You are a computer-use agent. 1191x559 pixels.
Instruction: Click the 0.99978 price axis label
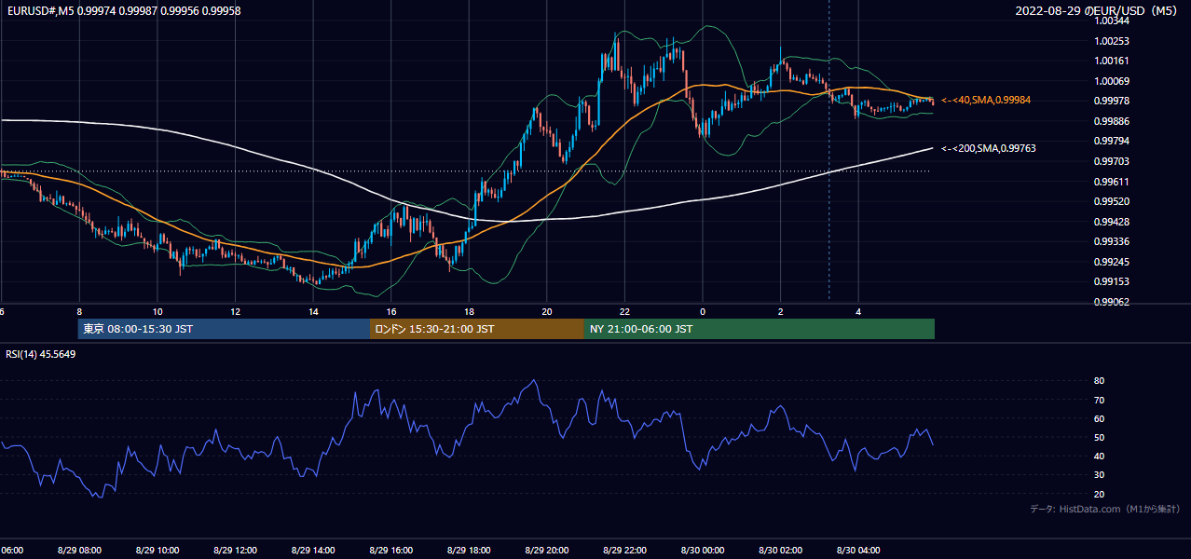[1113, 101]
